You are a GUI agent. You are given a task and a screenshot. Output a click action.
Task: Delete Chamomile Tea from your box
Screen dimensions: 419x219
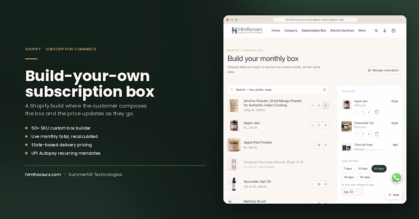pyautogui.click(x=376, y=134)
